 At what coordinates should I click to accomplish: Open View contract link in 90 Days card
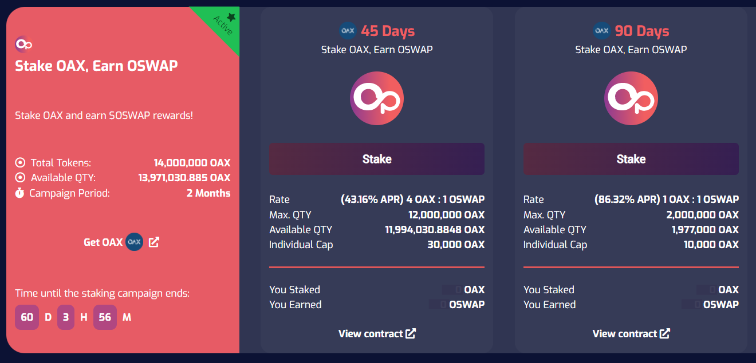point(631,334)
